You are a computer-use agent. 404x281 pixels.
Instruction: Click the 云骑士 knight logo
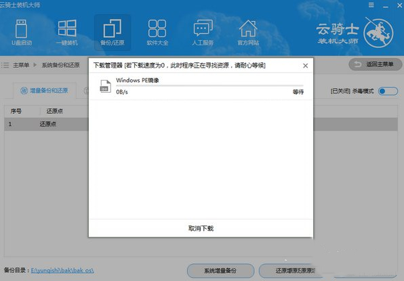pyautogui.click(x=378, y=33)
